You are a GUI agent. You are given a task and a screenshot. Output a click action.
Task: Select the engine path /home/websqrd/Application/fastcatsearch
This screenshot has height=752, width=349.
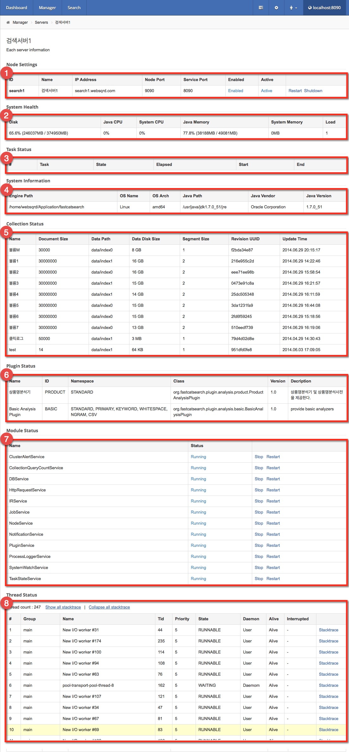coord(47,207)
